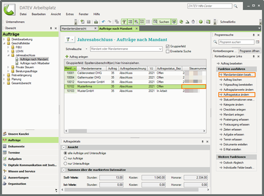Click the new document toolbar icon
The image size is (264, 196).
click(x=82, y=22)
